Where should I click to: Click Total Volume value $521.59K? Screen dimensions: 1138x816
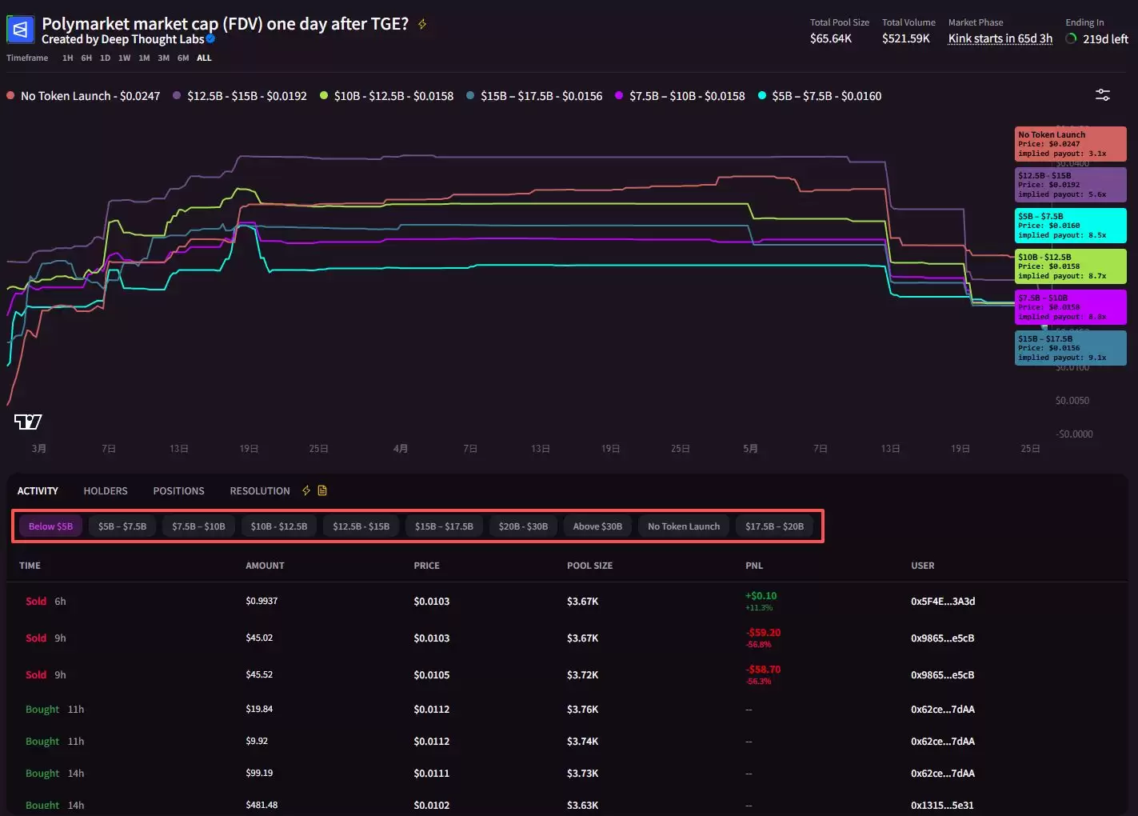[x=906, y=38]
